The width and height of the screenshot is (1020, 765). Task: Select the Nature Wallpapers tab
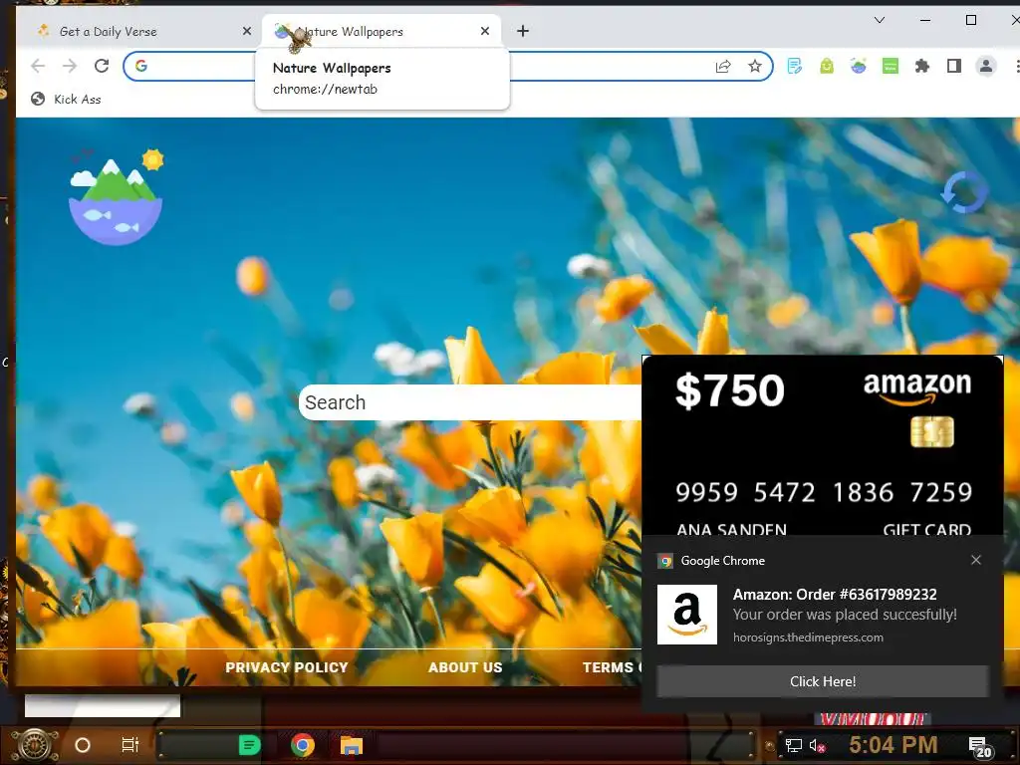point(382,31)
